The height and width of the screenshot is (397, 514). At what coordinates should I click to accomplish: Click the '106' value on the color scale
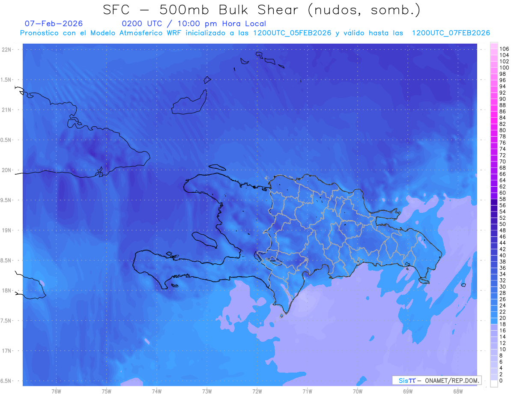504,49
